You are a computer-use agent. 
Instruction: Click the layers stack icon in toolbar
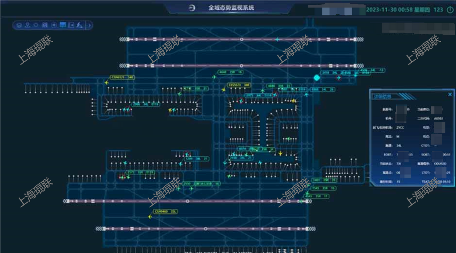pos(19,25)
